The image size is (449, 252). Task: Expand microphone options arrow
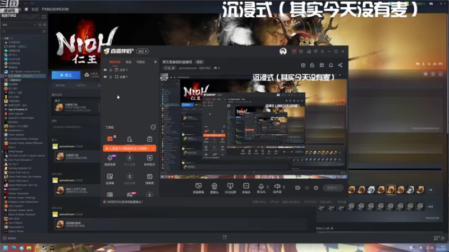point(268,187)
